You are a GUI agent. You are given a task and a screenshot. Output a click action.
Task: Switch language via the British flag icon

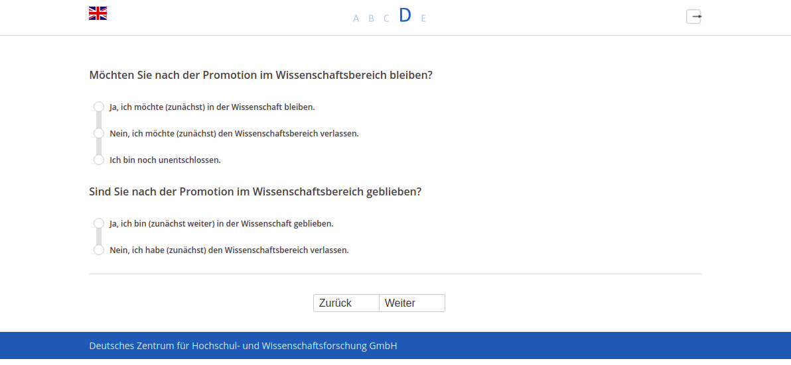click(98, 14)
